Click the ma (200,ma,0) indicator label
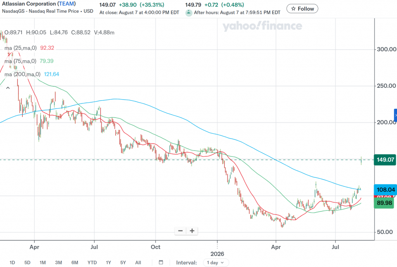 [22, 74]
